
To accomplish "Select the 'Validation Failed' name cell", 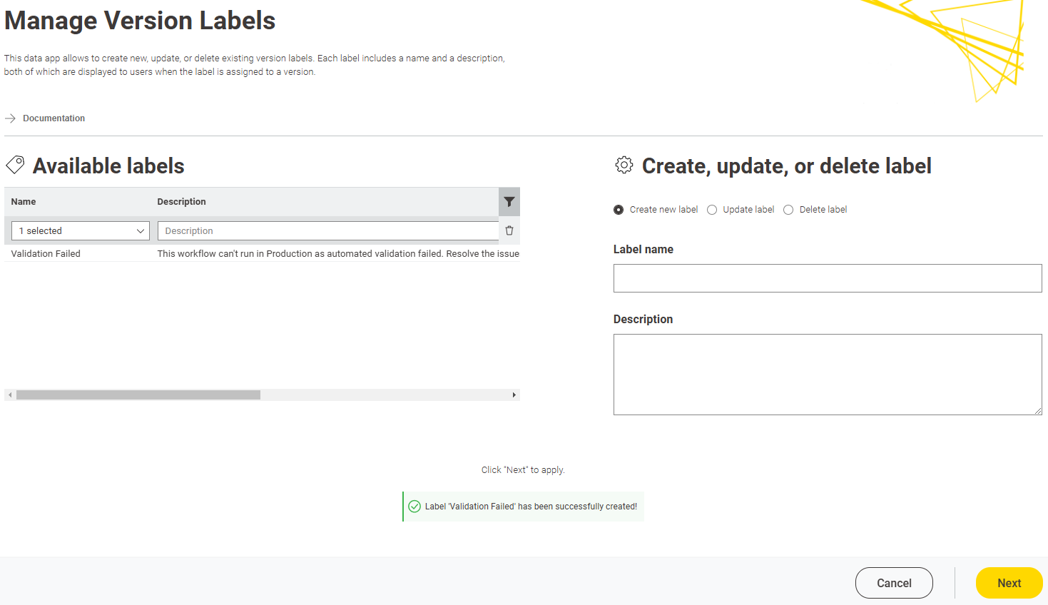I will 46,253.
